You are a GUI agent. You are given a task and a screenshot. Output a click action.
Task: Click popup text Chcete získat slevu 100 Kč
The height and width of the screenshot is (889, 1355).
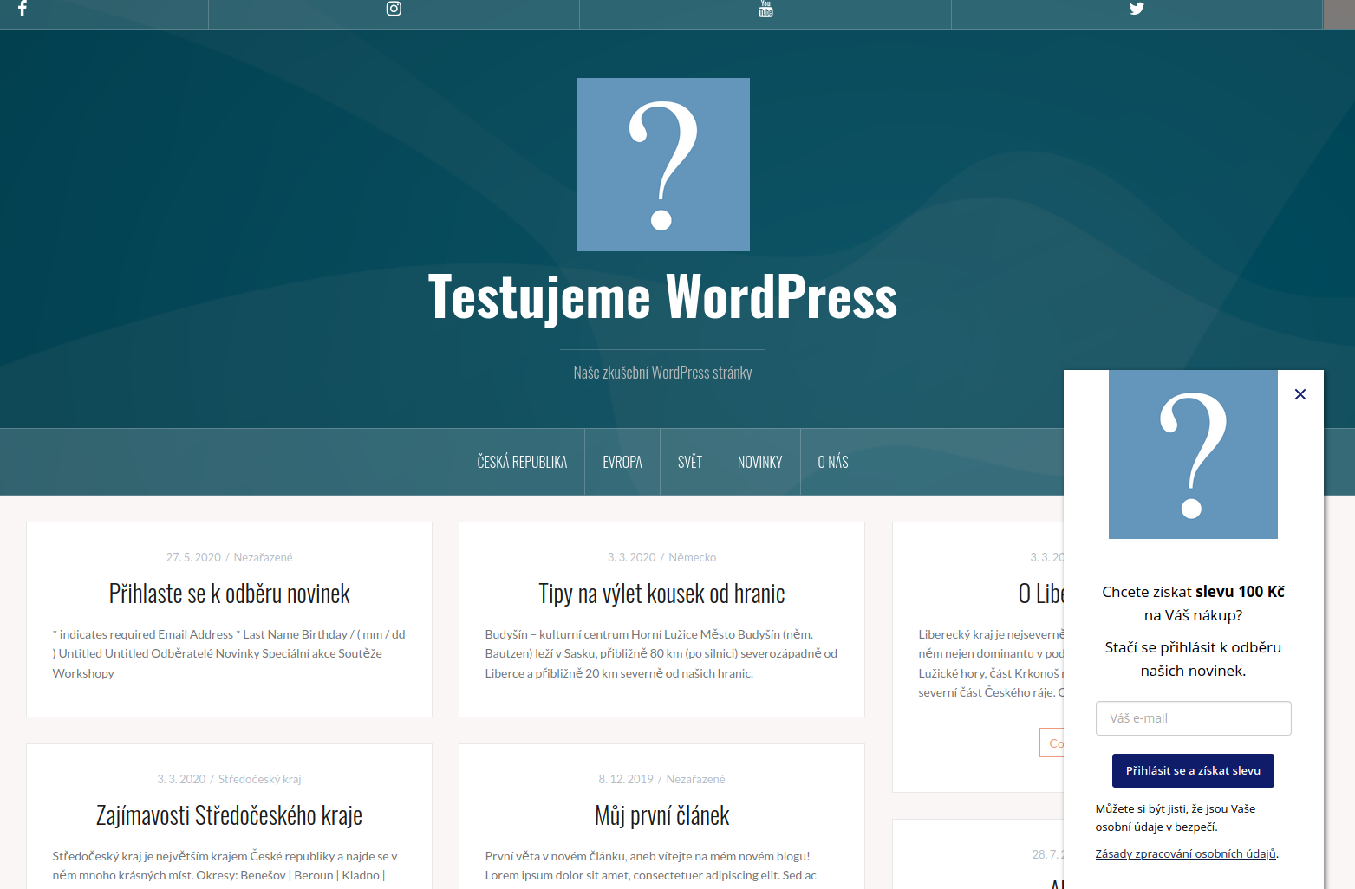(1193, 603)
